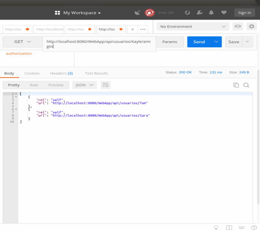The image size is (260, 231).
Task: Click the copy response icon
Action: pyautogui.click(x=236, y=85)
